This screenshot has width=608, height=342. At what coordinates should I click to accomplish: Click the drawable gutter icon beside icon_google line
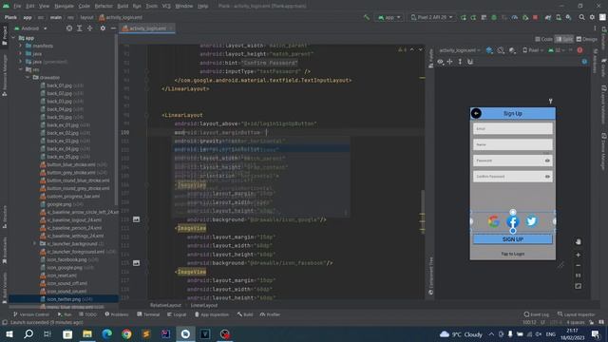pos(136,219)
